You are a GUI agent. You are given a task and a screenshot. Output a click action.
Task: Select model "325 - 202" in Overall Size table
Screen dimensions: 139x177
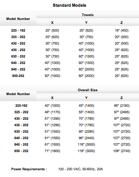pos(21,112)
